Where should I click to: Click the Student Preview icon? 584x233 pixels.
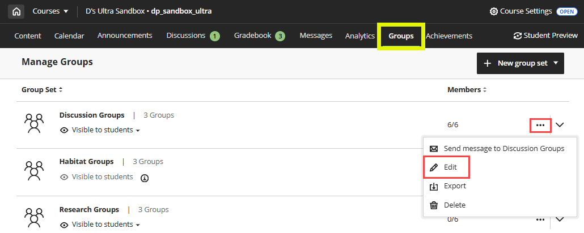point(517,36)
